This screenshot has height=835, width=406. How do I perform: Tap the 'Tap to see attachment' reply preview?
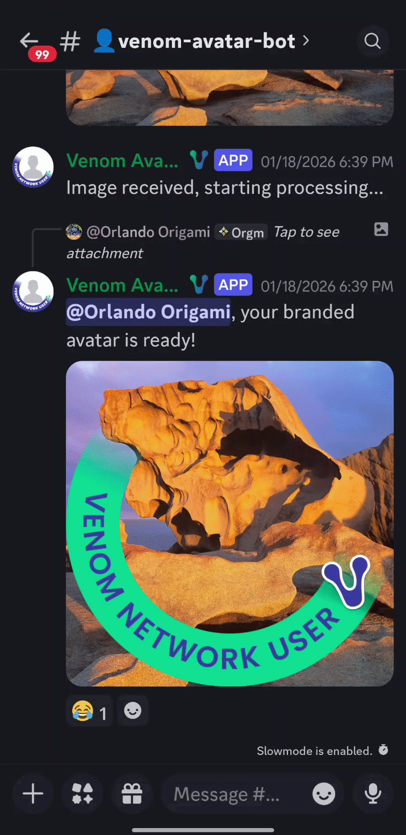click(307, 232)
